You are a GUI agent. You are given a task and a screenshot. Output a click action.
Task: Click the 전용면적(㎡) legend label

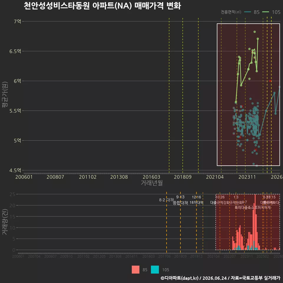231,12
